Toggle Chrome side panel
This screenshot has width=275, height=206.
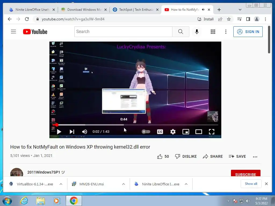pyautogui.click(x=248, y=19)
